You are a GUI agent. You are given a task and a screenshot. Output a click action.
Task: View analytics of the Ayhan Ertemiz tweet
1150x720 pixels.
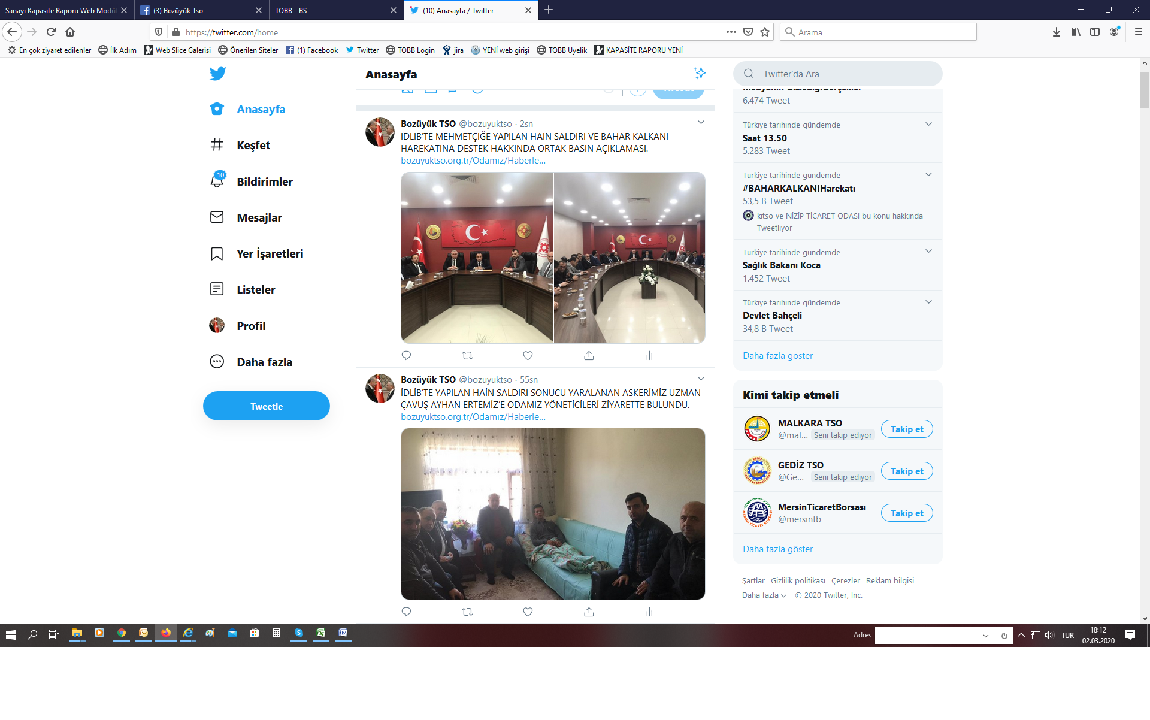[x=649, y=612]
